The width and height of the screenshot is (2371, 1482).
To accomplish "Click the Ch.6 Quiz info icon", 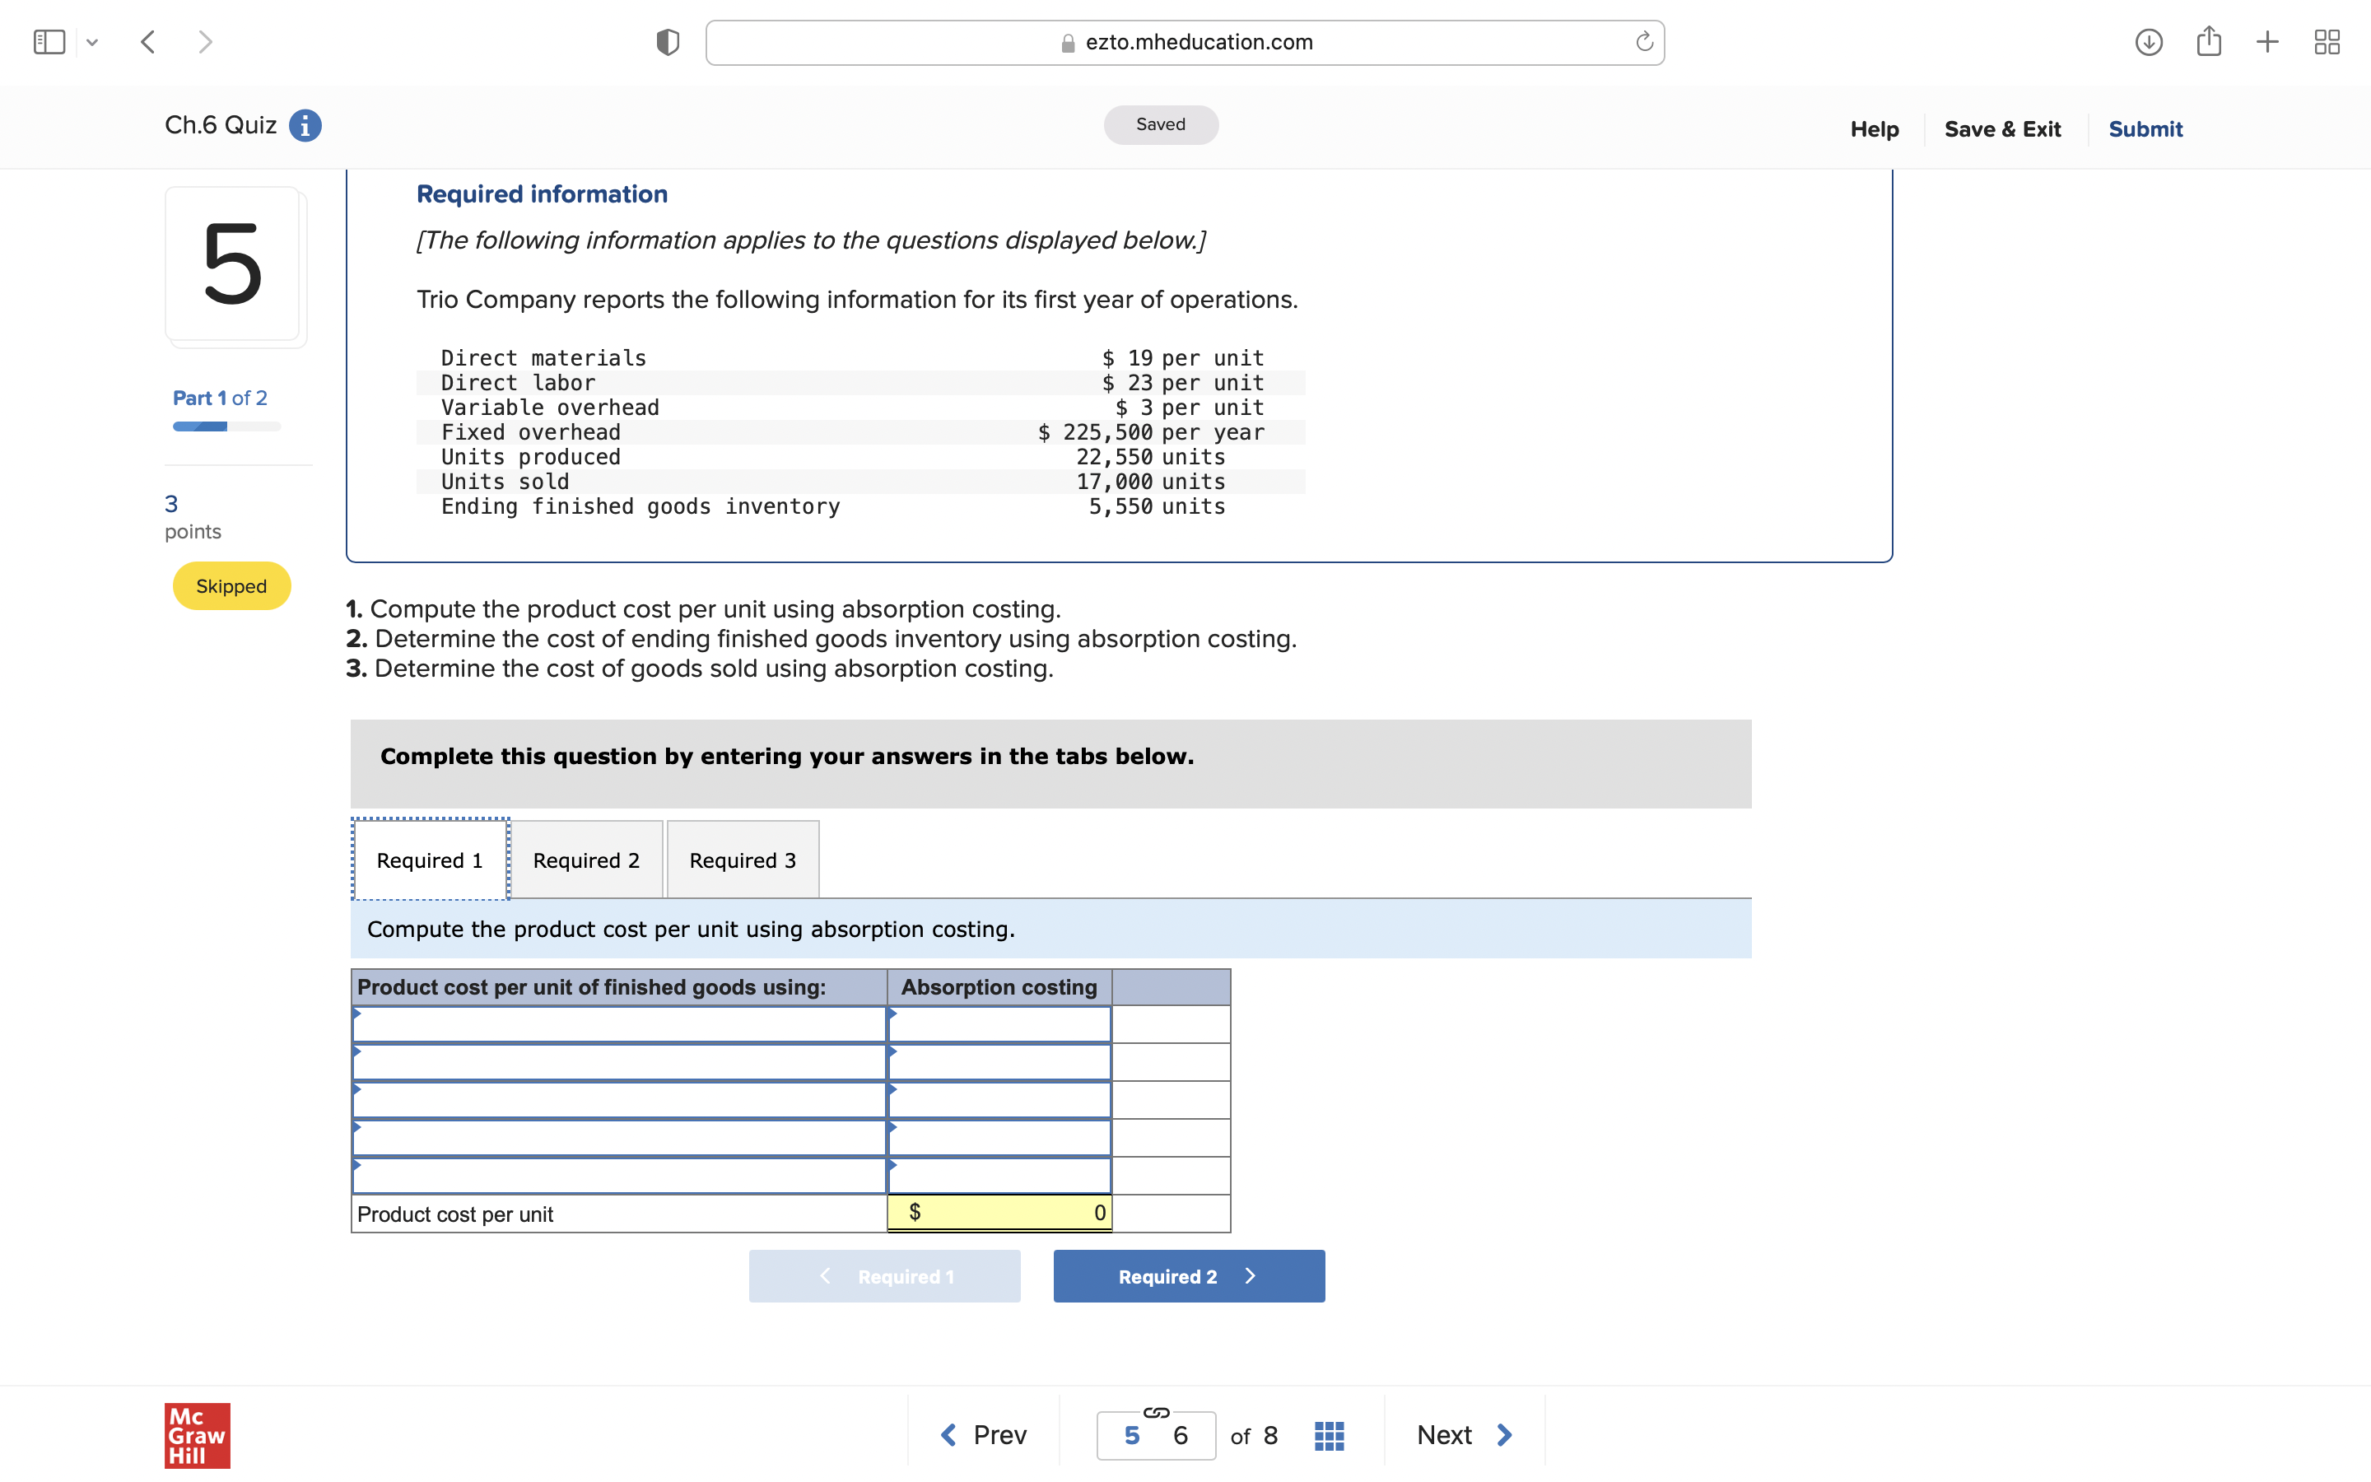I will click(305, 125).
